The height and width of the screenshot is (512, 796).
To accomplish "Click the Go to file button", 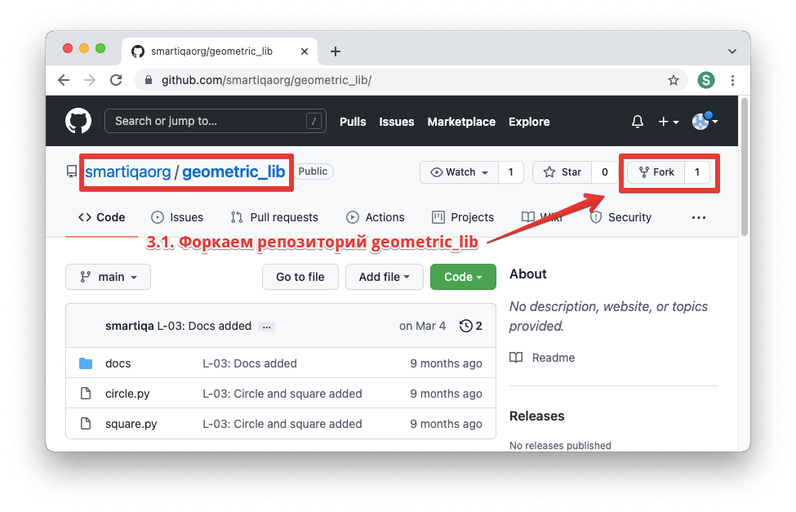I will [x=300, y=277].
